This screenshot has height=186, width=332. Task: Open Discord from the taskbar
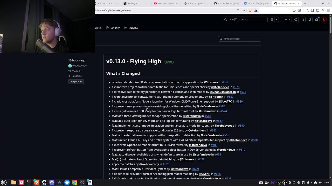(52, 182)
